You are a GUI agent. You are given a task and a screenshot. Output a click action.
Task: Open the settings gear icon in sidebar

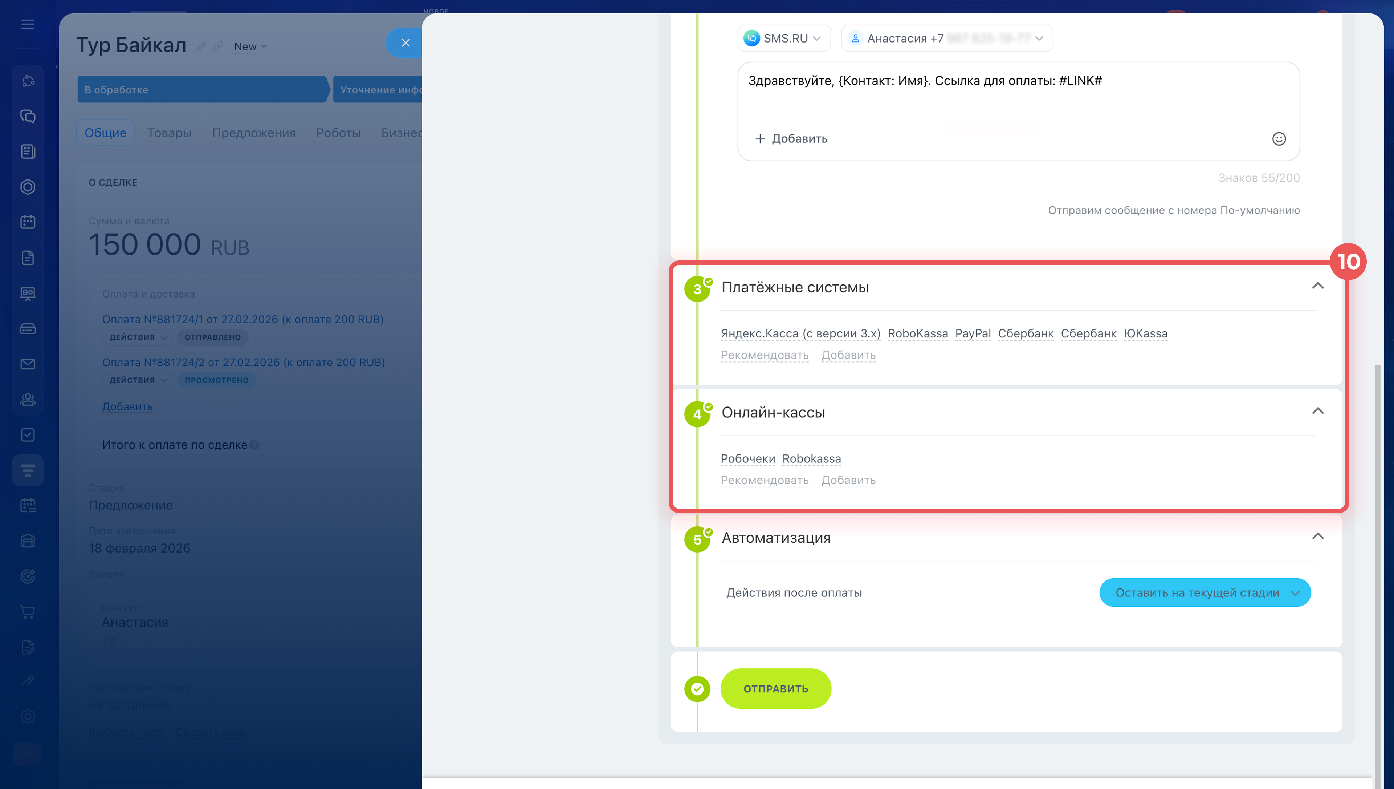tap(28, 716)
